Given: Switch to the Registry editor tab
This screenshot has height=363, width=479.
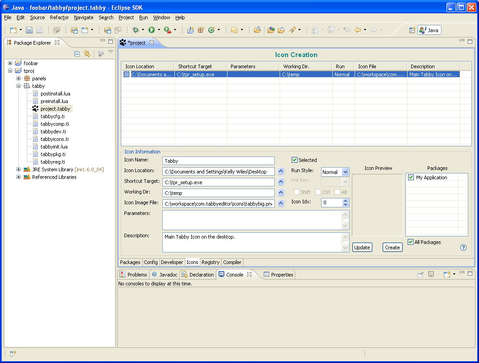Looking at the screenshot, I should click(211, 262).
